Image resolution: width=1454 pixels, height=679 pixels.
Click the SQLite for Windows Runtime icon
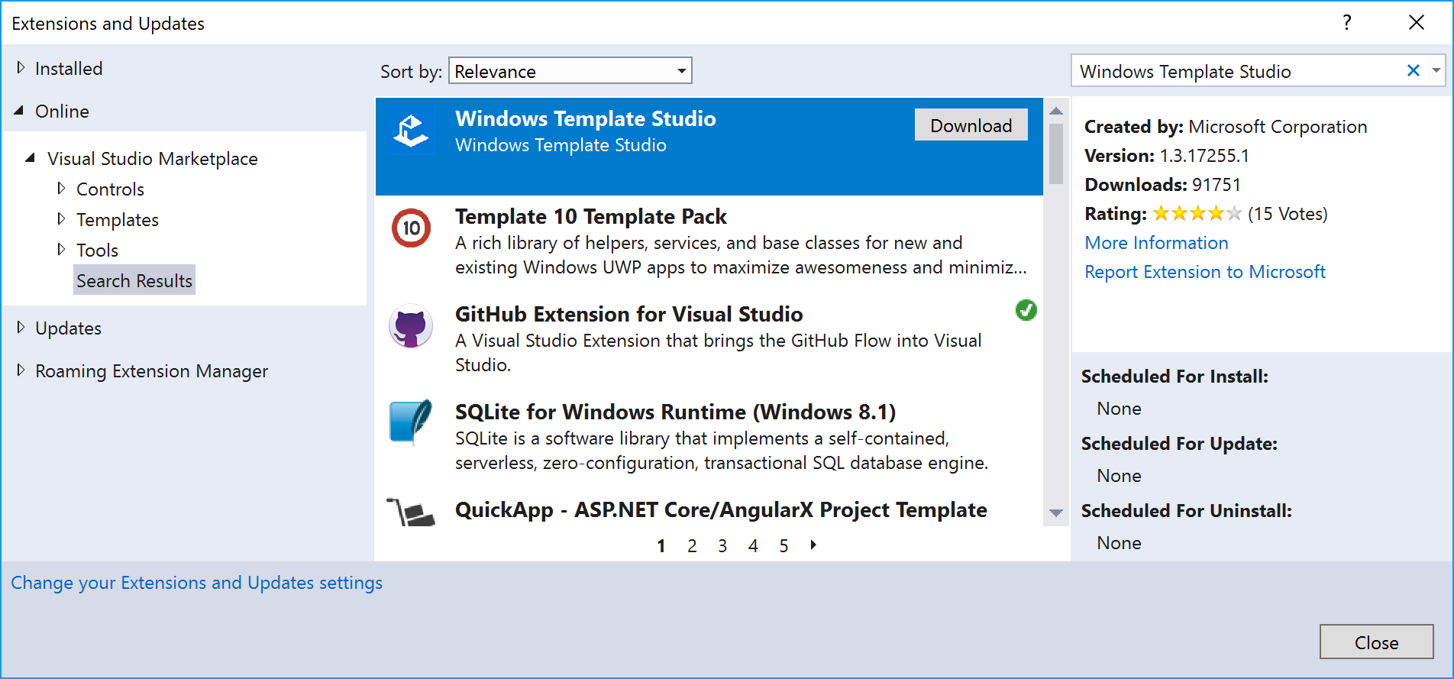[x=411, y=422]
